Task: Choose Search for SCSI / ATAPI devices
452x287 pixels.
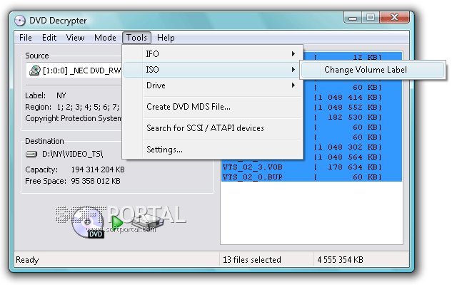Action: click(205, 128)
